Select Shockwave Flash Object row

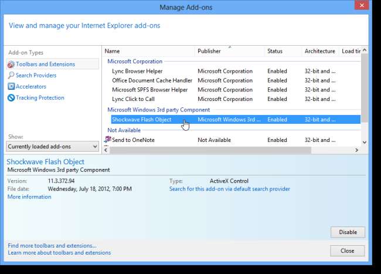tap(236, 119)
